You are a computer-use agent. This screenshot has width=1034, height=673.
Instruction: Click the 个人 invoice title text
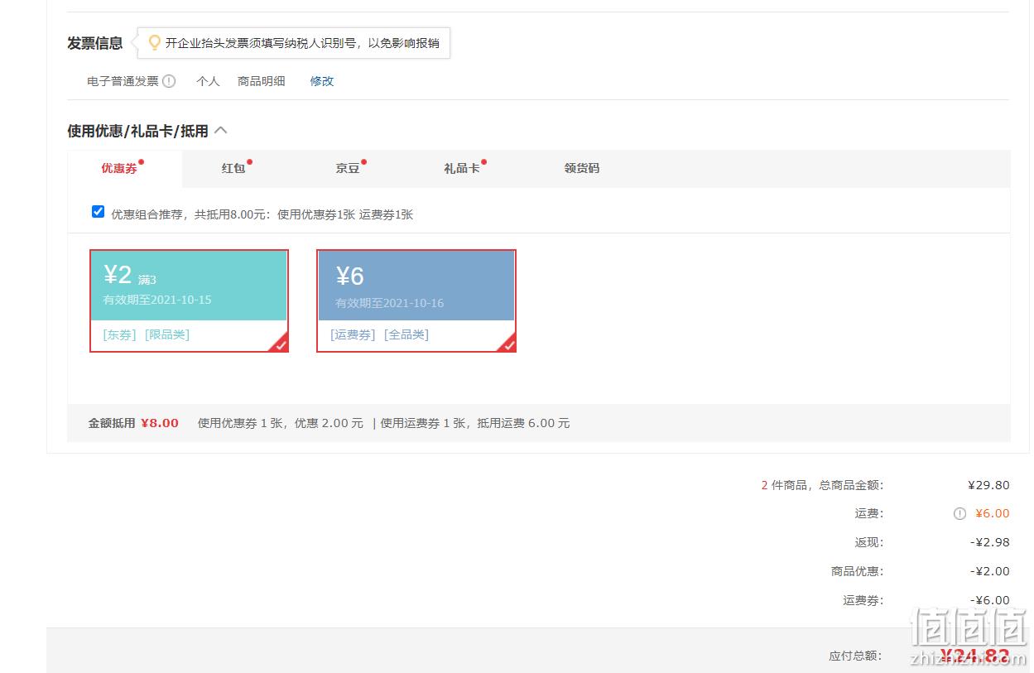tap(208, 81)
